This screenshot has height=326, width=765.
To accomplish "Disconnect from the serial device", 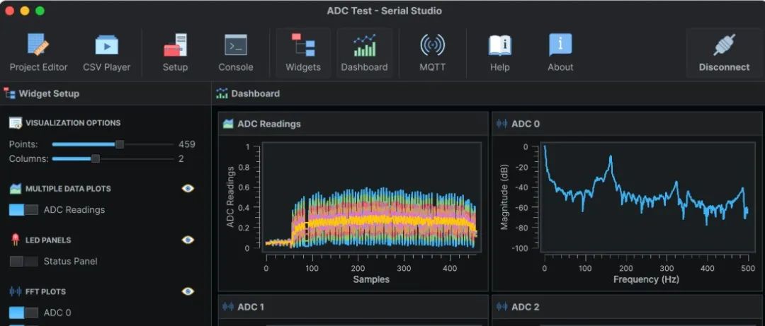I will 723,52.
